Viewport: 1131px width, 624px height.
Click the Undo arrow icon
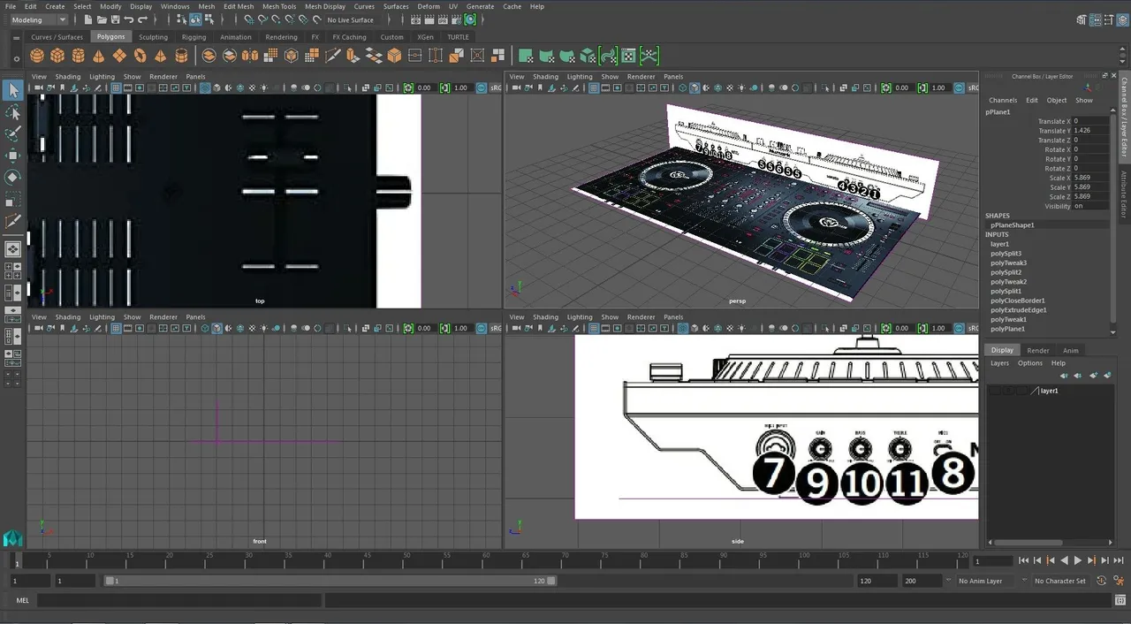coord(129,19)
